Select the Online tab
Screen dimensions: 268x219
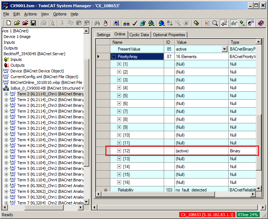coord(120,34)
